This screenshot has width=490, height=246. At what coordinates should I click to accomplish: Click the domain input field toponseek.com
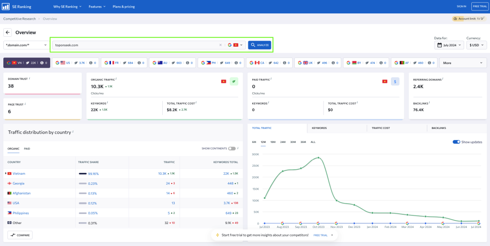click(134, 45)
